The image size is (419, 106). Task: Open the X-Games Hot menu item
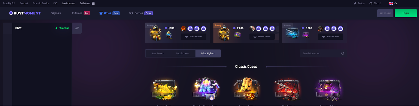click(x=81, y=13)
